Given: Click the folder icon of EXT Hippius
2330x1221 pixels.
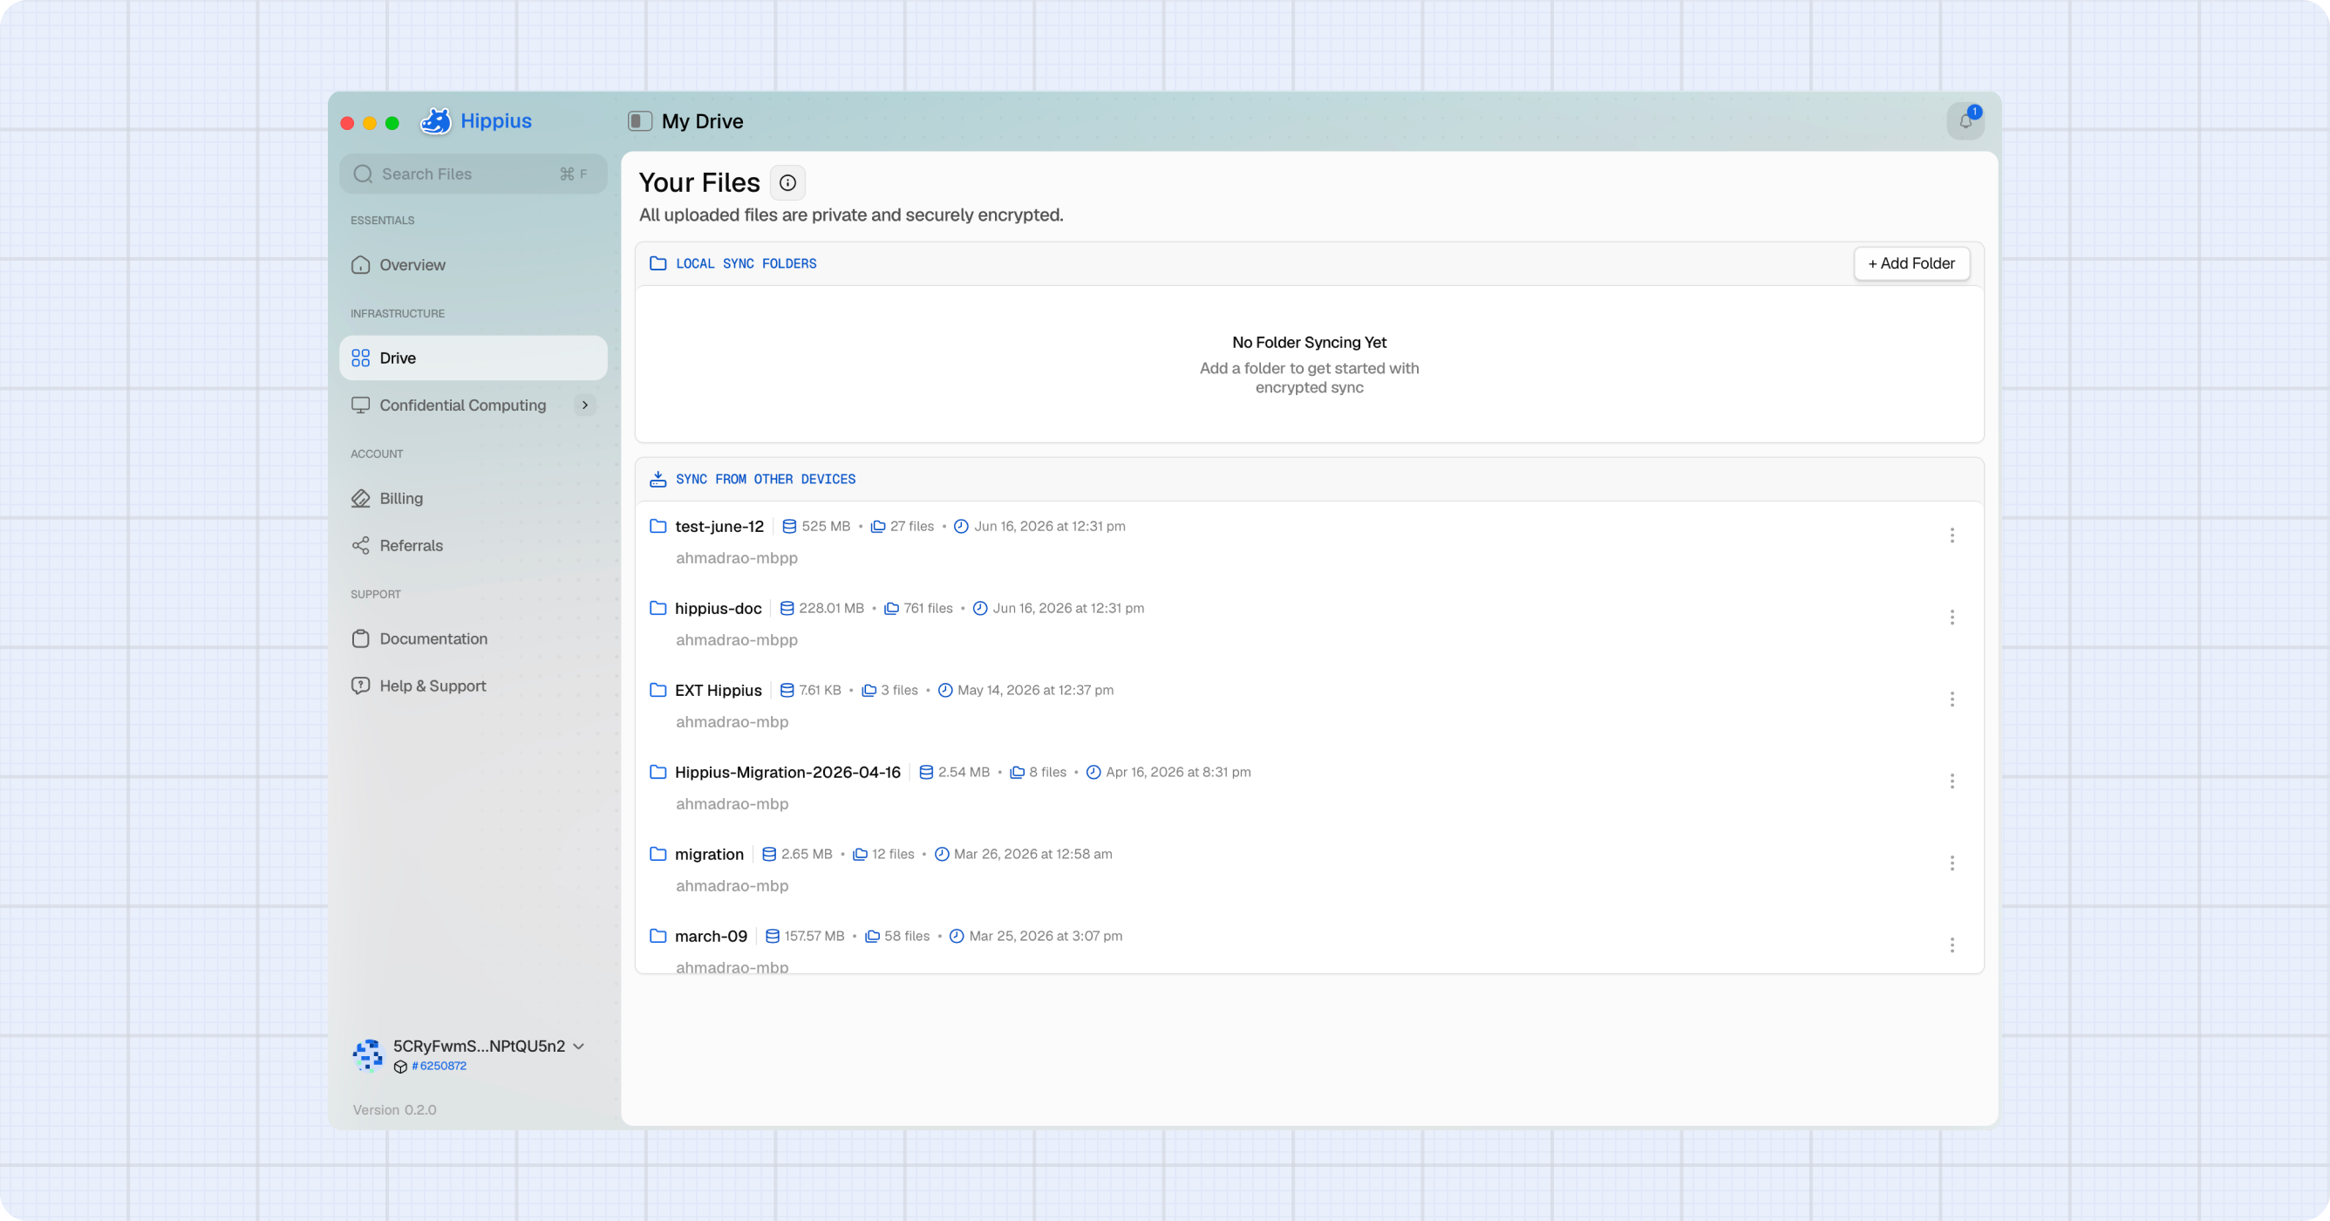Looking at the screenshot, I should (x=657, y=690).
